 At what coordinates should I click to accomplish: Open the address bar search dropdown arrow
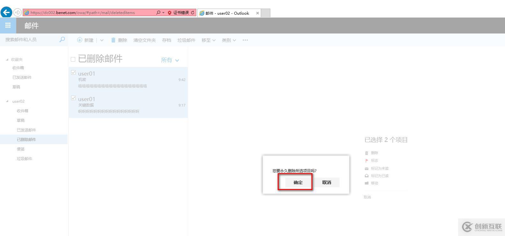(164, 12)
